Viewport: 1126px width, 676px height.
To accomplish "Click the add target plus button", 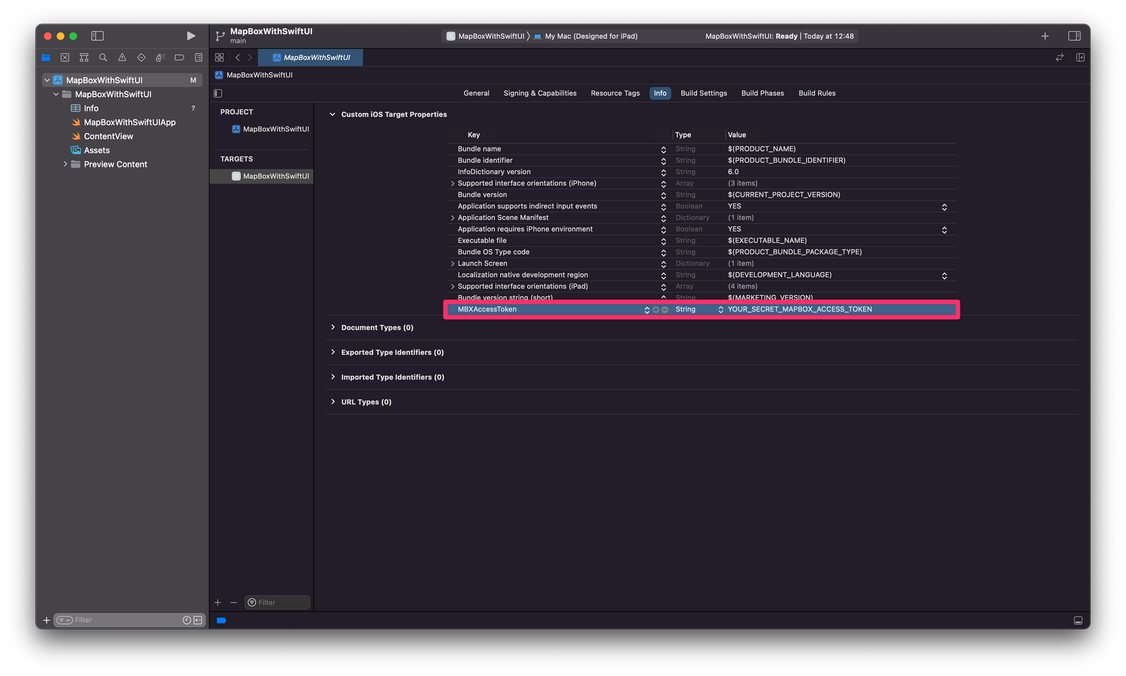I will 218,602.
